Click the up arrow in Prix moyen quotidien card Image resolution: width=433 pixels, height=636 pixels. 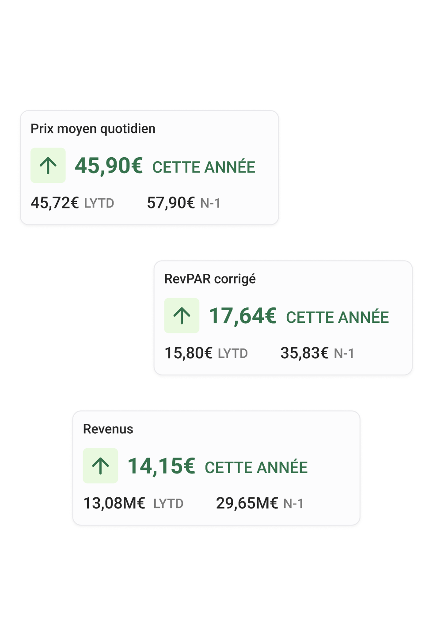click(48, 166)
